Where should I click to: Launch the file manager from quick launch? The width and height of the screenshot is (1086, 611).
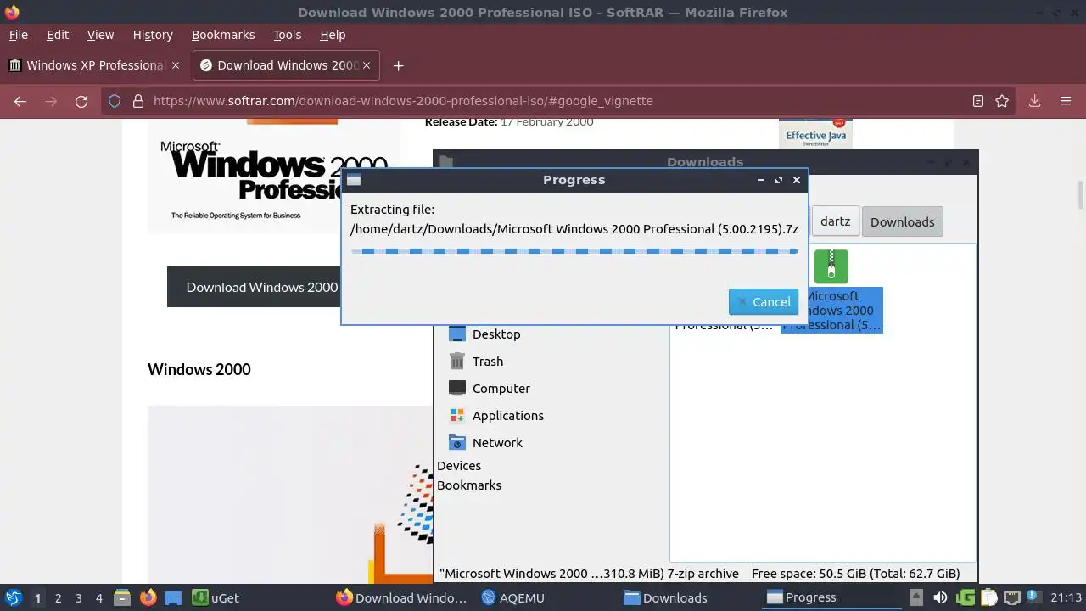click(x=122, y=597)
